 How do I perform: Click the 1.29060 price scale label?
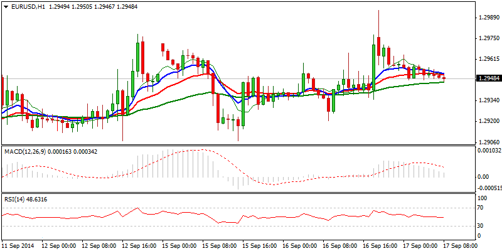(x=488, y=142)
